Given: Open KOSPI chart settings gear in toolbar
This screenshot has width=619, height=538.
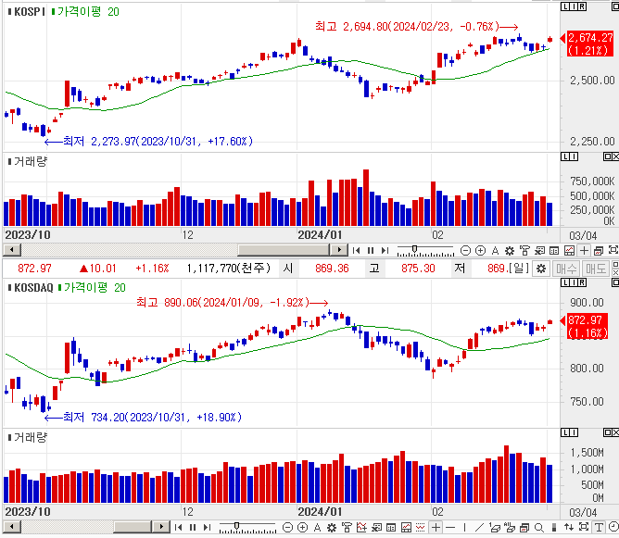Looking at the screenshot, I should click(x=510, y=250).
